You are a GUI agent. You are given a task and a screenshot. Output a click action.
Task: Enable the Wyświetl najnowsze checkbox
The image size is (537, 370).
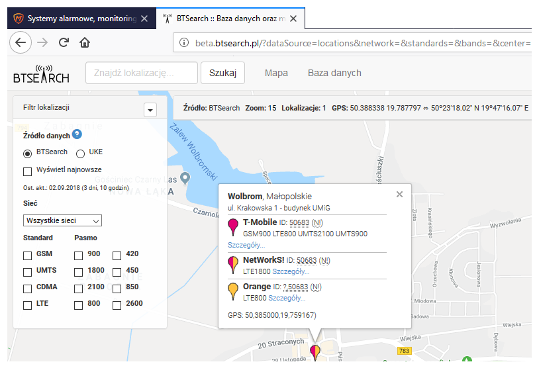(28, 171)
